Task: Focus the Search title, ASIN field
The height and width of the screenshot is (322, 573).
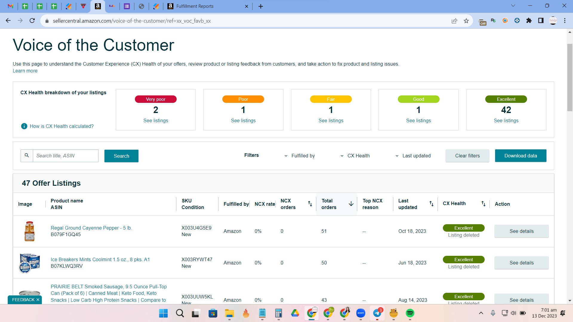Action: point(65,156)
